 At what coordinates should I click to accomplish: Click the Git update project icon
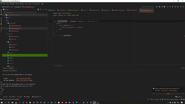(170, 7)
